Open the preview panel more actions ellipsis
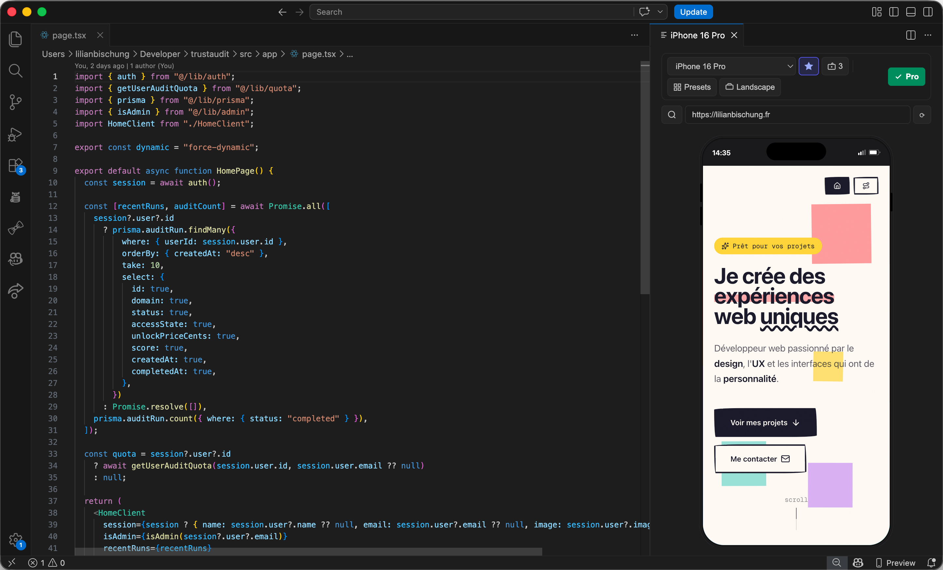Screen dimensions: 943x570 pyautogui.click(x=928, y=35)
